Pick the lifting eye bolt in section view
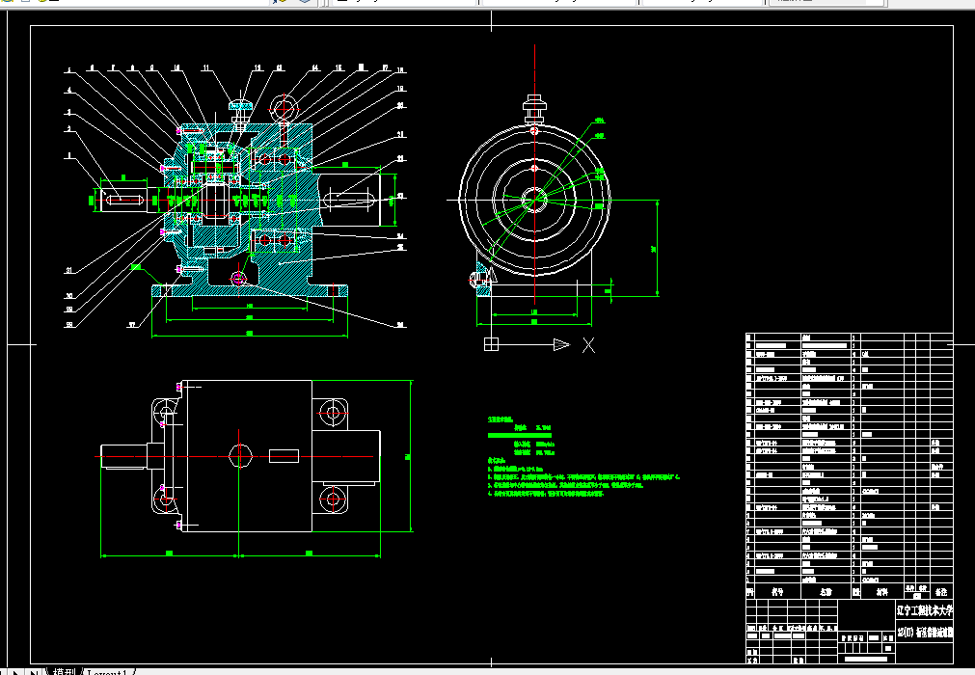Image resolution: width=975 pixels, height=675 pixels. 284,109
